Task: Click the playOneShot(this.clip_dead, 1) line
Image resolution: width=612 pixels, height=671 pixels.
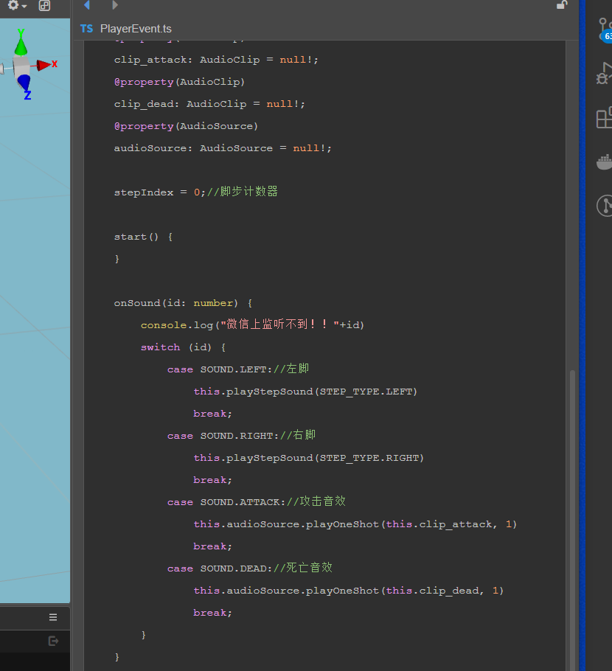Action: click(x=348, y=591)
